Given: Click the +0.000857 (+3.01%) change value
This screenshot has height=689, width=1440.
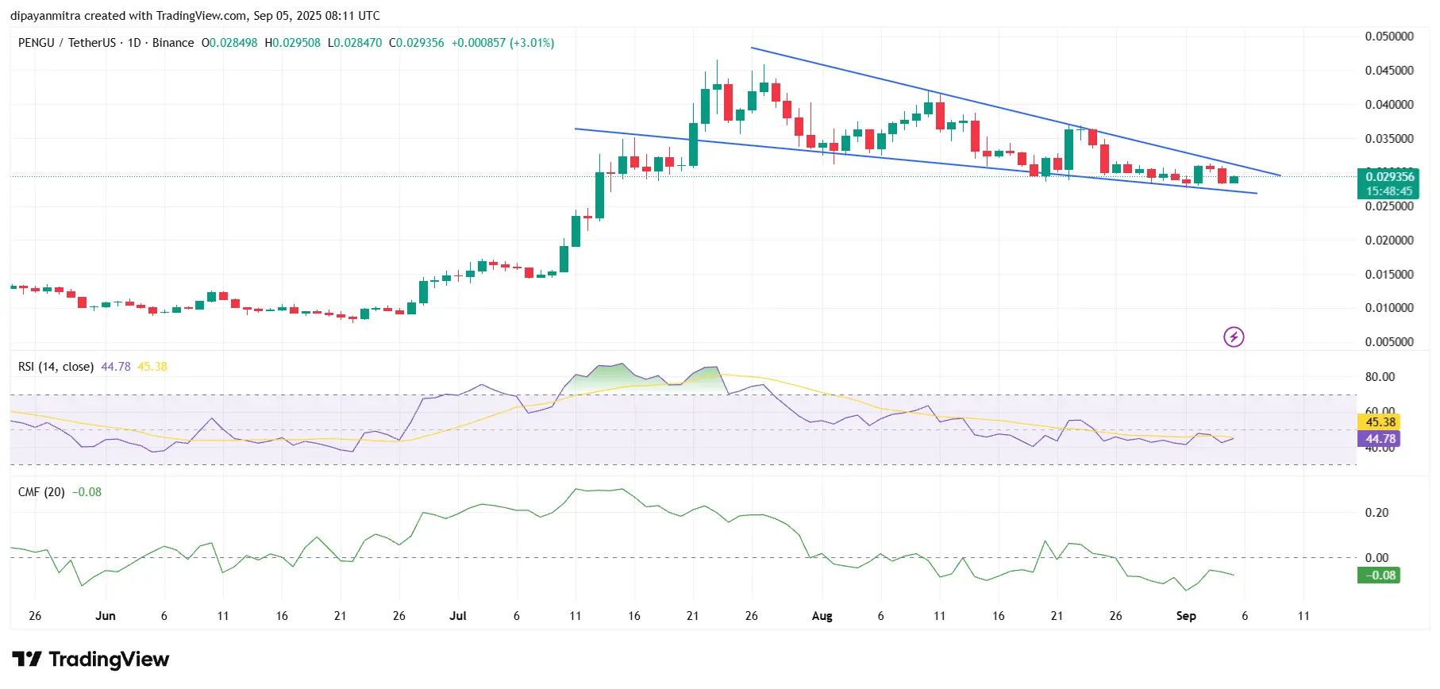Looking at the screenshot, I should 502,43.
